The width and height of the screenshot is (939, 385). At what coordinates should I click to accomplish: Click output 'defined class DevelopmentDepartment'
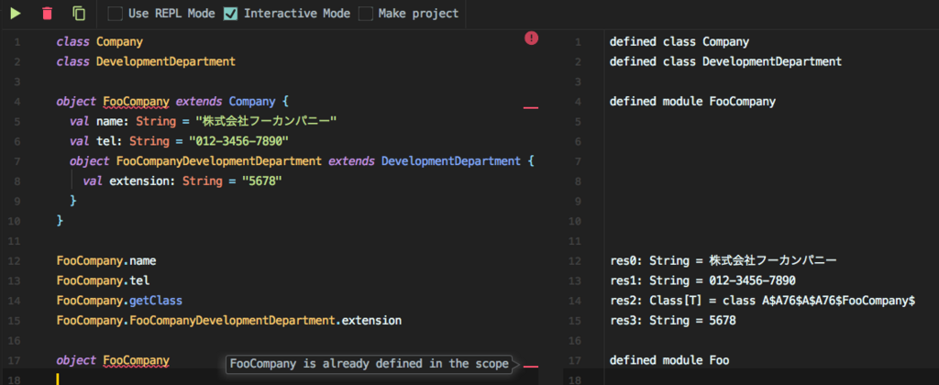(726, 61)
